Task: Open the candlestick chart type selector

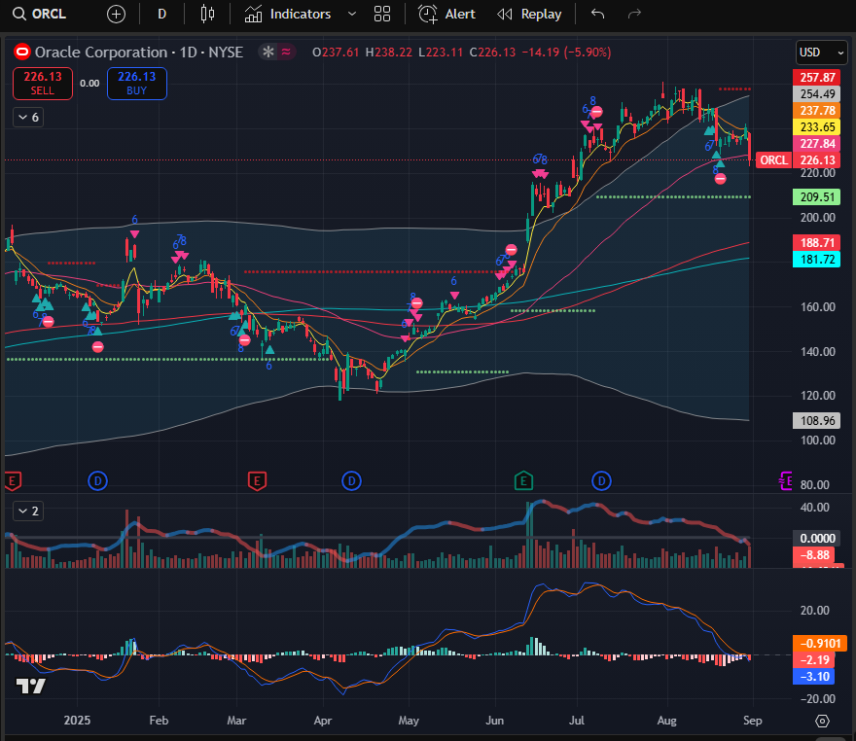Action: point(205,14)
